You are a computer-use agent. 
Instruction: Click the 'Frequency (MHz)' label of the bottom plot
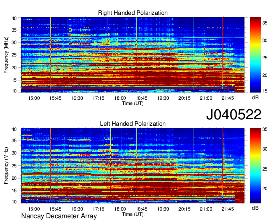coord(6,166)
